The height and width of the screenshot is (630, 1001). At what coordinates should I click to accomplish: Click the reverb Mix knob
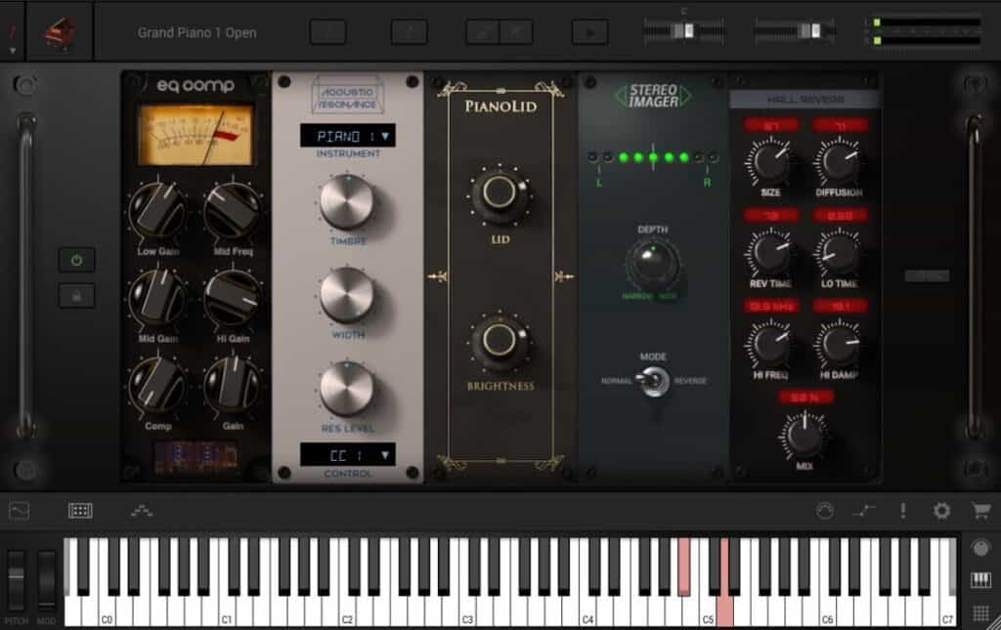(805, 436)
